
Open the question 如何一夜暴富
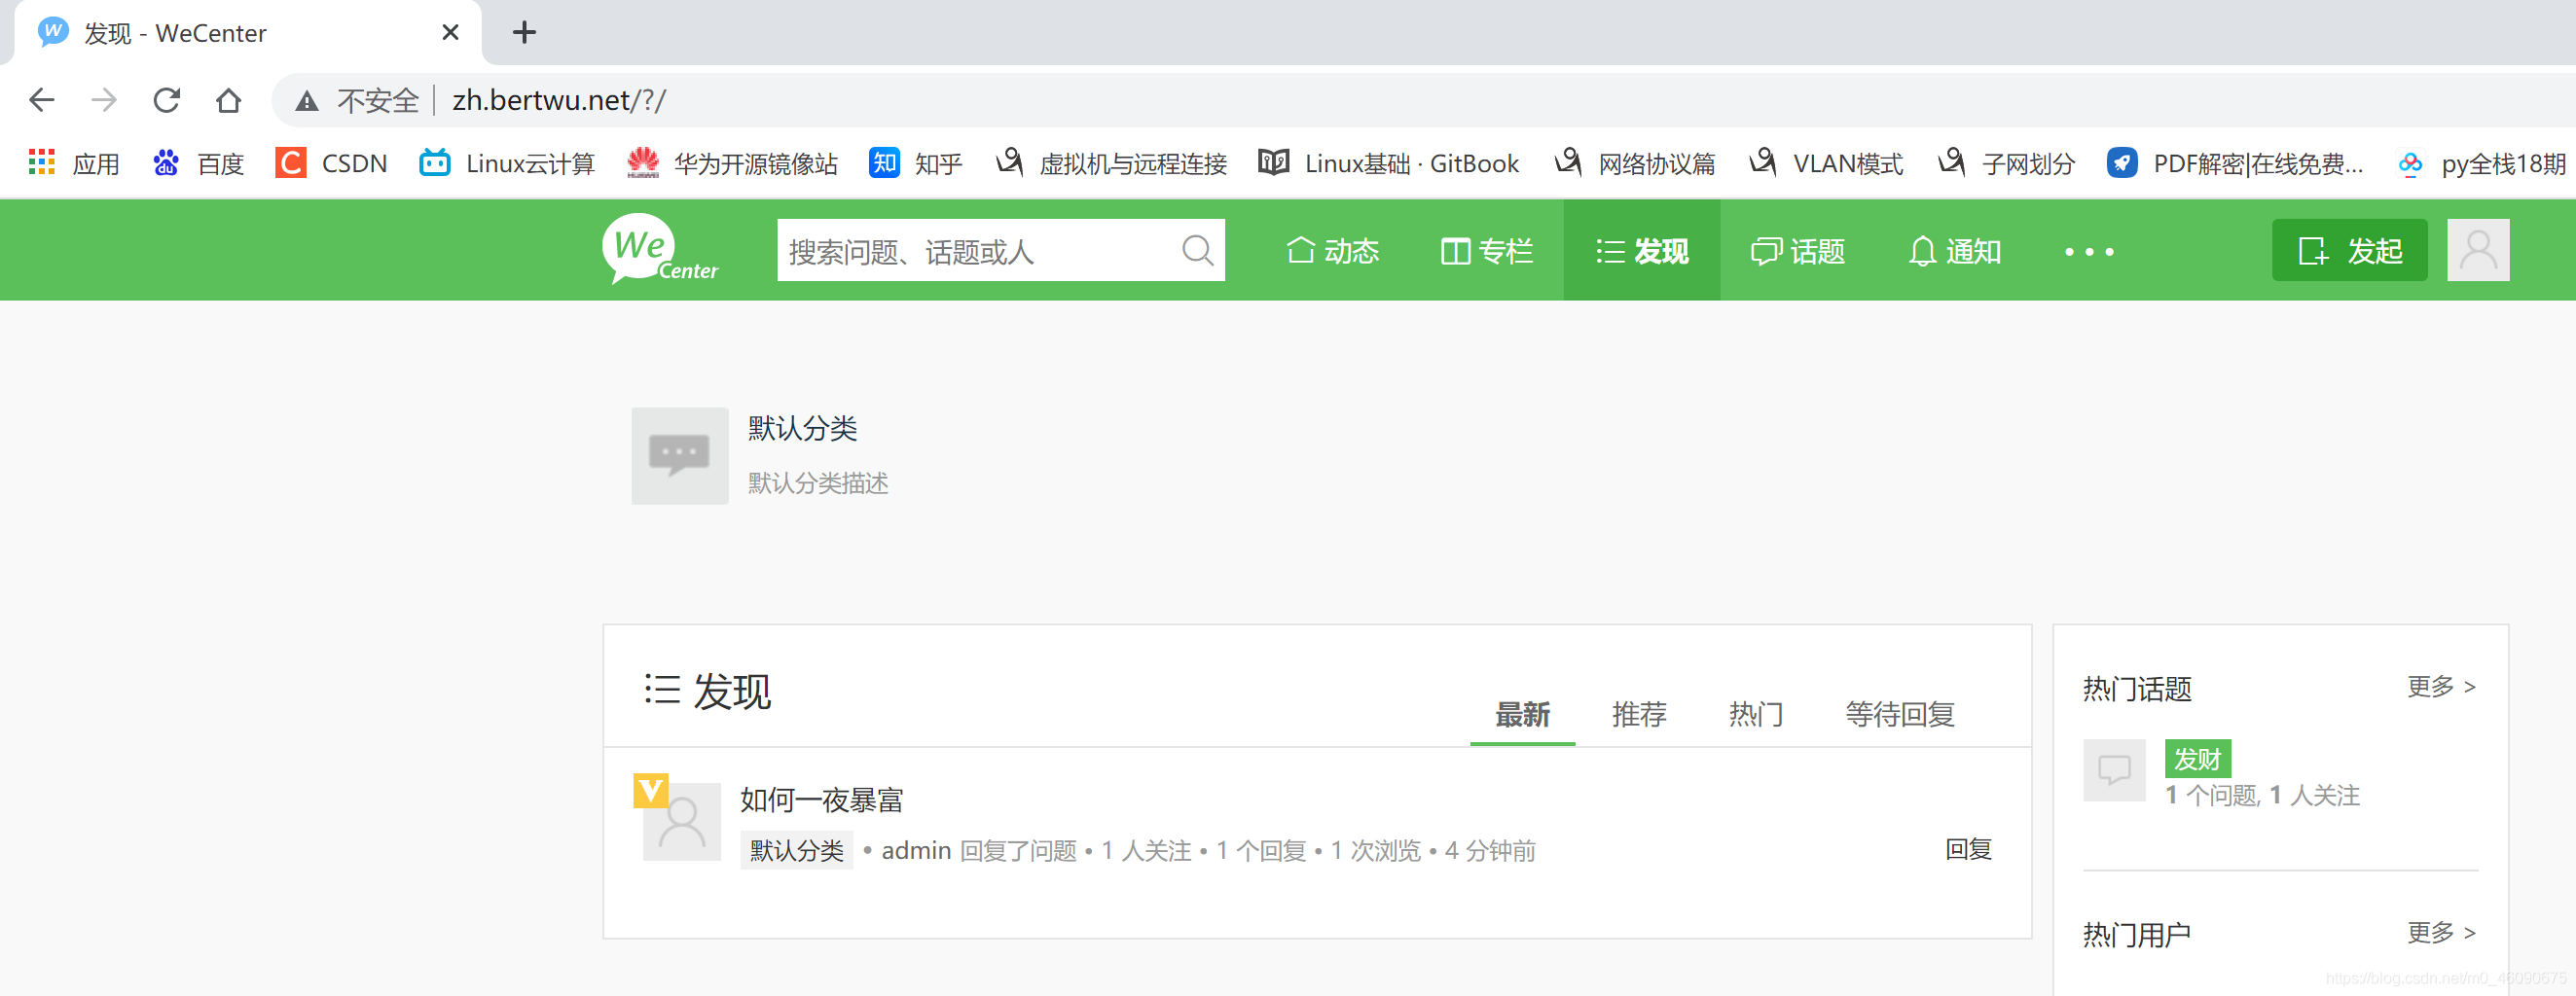coord(821,800)
